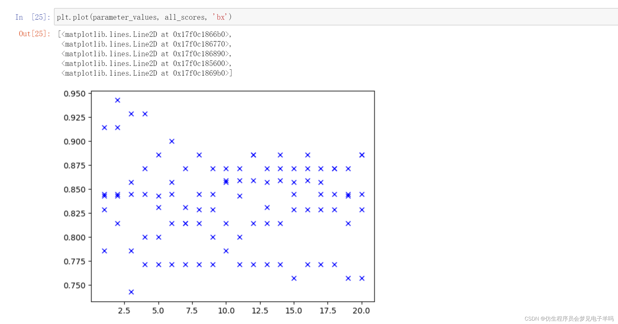Click x-axis tick label 17.5
The height and width of the screenshot is (324, 618).
tap(328, 311)
